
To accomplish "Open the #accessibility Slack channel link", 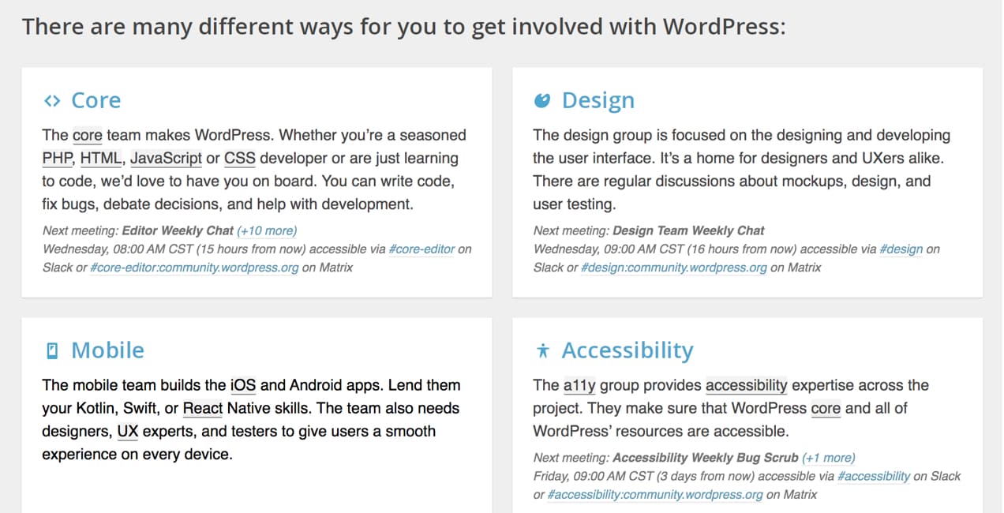I will [x=874, y=476].
